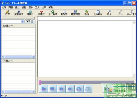Open the 文件 menu
This screenshot has width=137, height=98.
4,7
